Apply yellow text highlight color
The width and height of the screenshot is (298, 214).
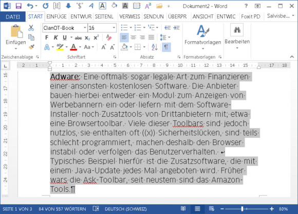point(60,47)
